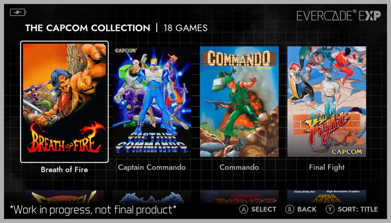Open the Final Fight cover art
Image resolution: width=391 pixels, height=223 pixels.
[x=327, y=102]
